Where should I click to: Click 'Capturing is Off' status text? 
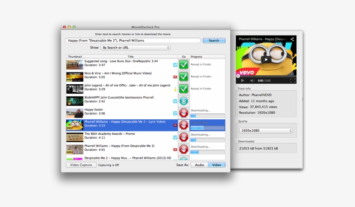click(x=108, y=165)
